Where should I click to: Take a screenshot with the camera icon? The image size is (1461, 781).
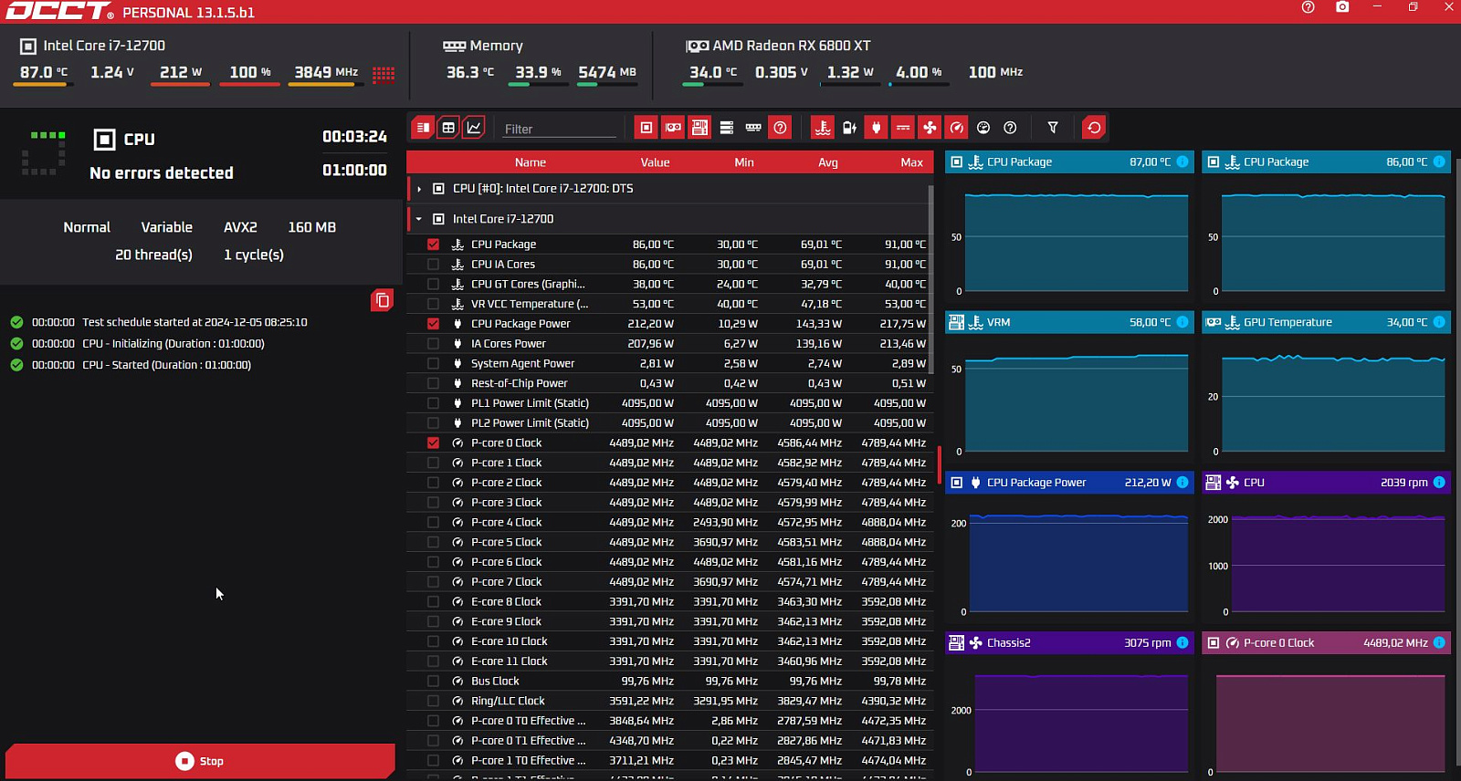tap(1342, 7)
